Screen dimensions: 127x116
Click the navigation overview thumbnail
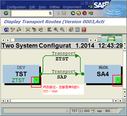[112, 38]
